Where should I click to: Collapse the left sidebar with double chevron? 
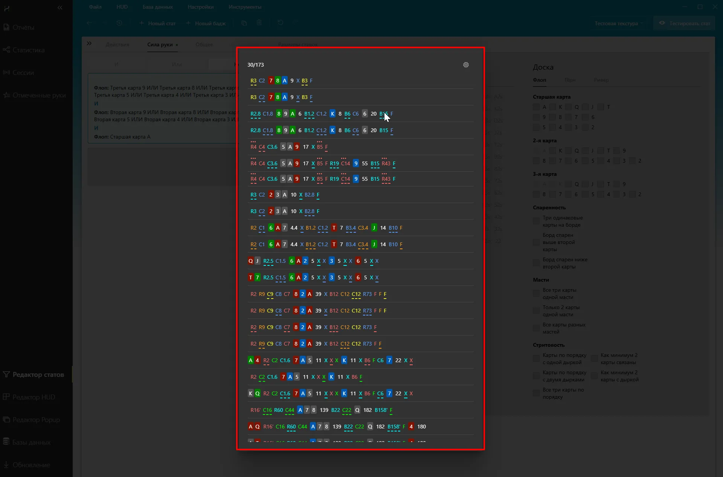[x=60, y=8]
